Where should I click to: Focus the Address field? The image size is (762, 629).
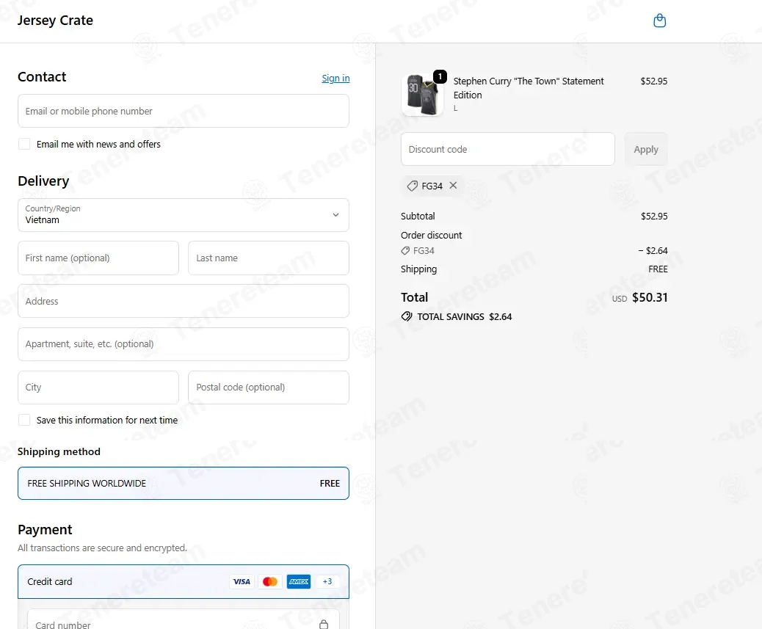[x=184, y=301]
